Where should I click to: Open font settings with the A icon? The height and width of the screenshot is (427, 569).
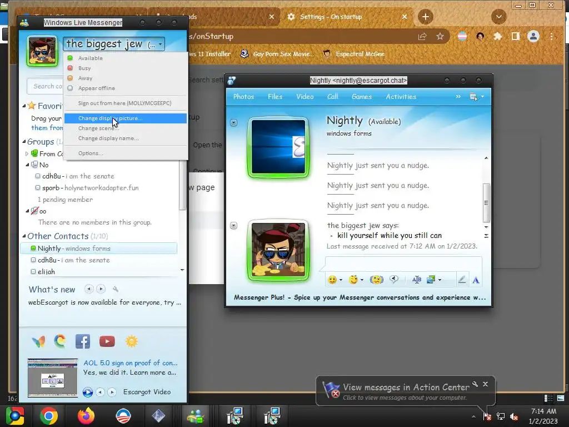[476, 280]
